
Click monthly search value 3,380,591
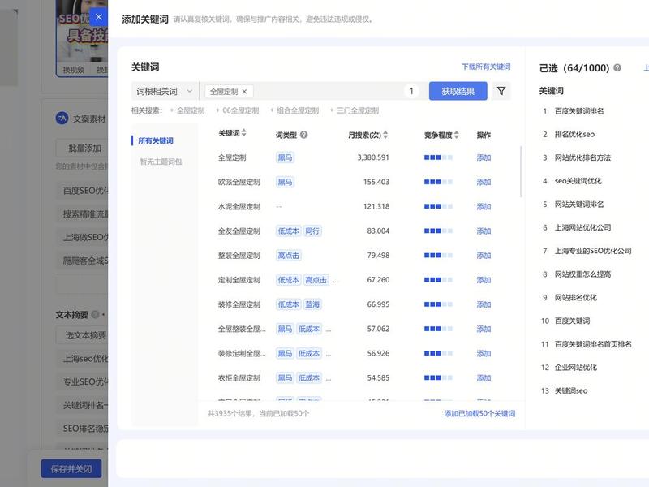(373, 157)
